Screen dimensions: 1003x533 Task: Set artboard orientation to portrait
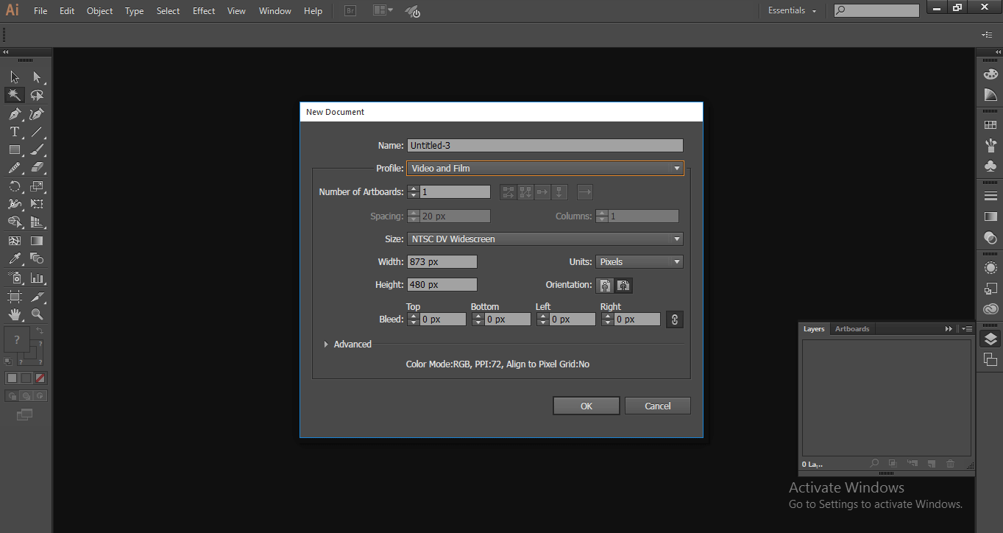[x=604, y=285]
